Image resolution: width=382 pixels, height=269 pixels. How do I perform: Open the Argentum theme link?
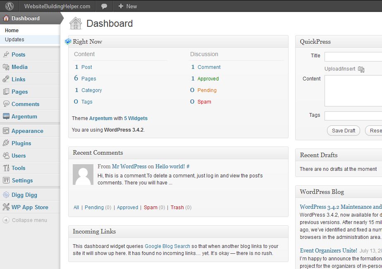point(100,118)
